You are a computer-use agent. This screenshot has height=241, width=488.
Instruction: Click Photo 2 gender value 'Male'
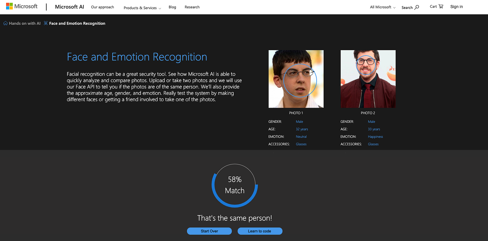pos(371,122)
